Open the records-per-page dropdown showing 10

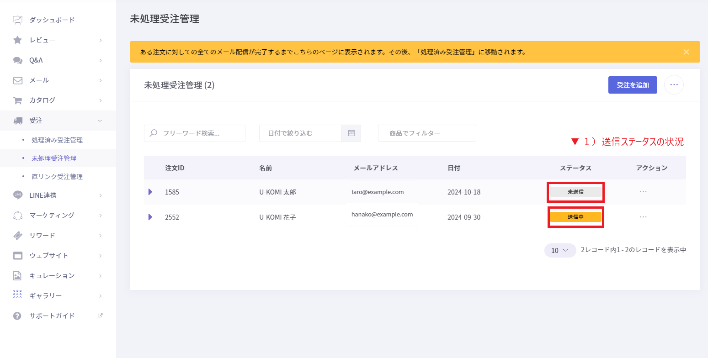[559, 250]
